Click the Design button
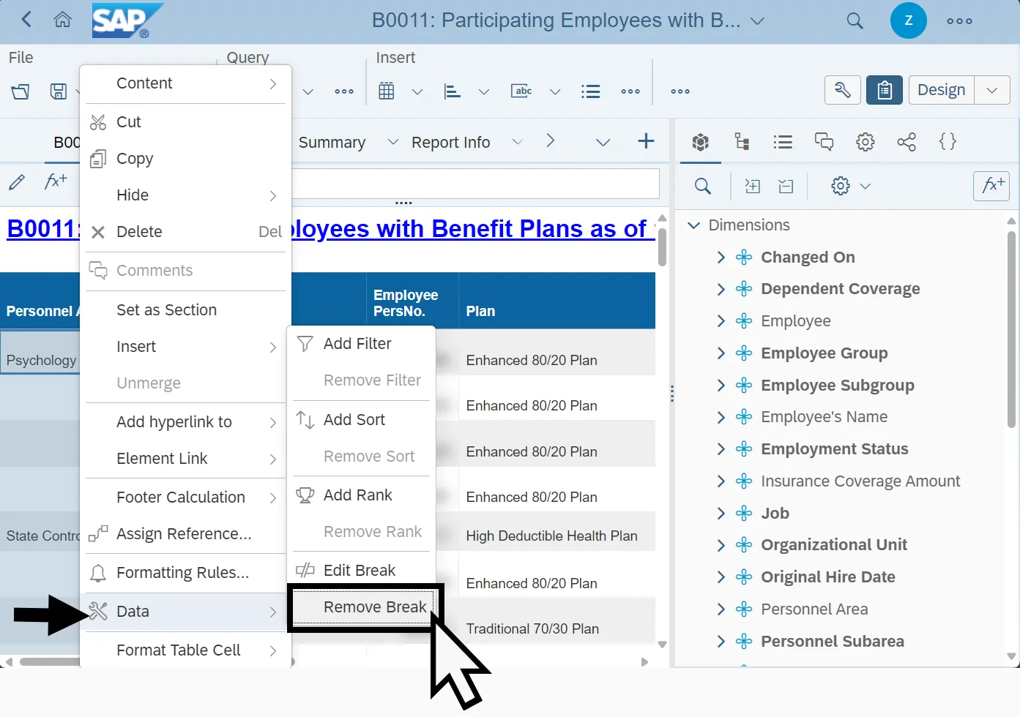 click(x=941, y=90)
